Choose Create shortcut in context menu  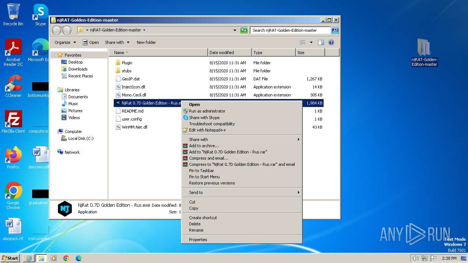[x=242, y=218]
